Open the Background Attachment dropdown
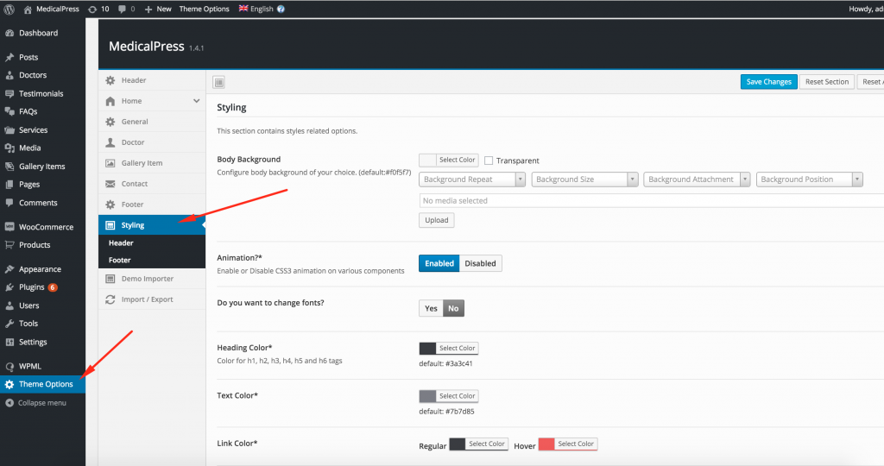 coord(697,179)
